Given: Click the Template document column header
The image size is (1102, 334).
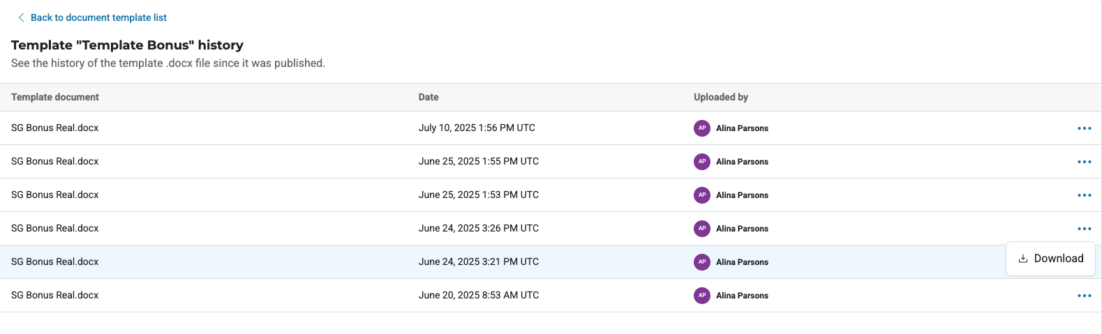Looking at the screenshot, I should point(55,98).
